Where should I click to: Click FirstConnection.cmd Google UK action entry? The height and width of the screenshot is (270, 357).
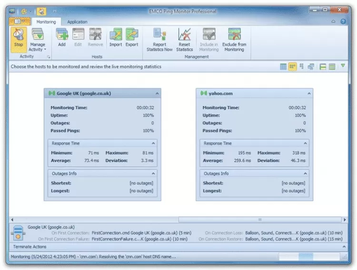click(141, 233)
